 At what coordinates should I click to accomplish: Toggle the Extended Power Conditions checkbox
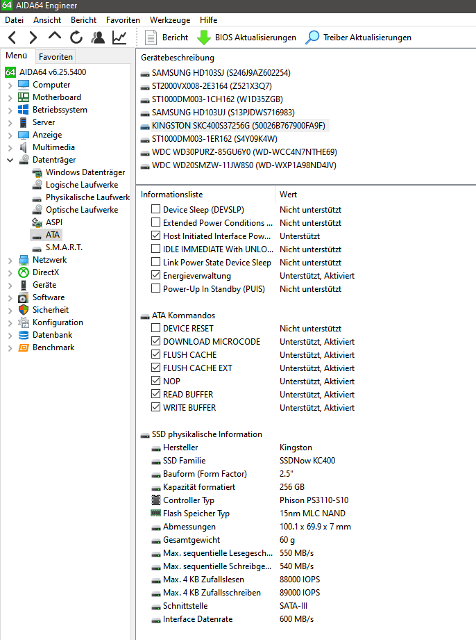click(x=155, y=222)
